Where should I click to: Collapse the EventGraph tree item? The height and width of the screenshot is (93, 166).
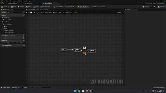pos(1,18)
